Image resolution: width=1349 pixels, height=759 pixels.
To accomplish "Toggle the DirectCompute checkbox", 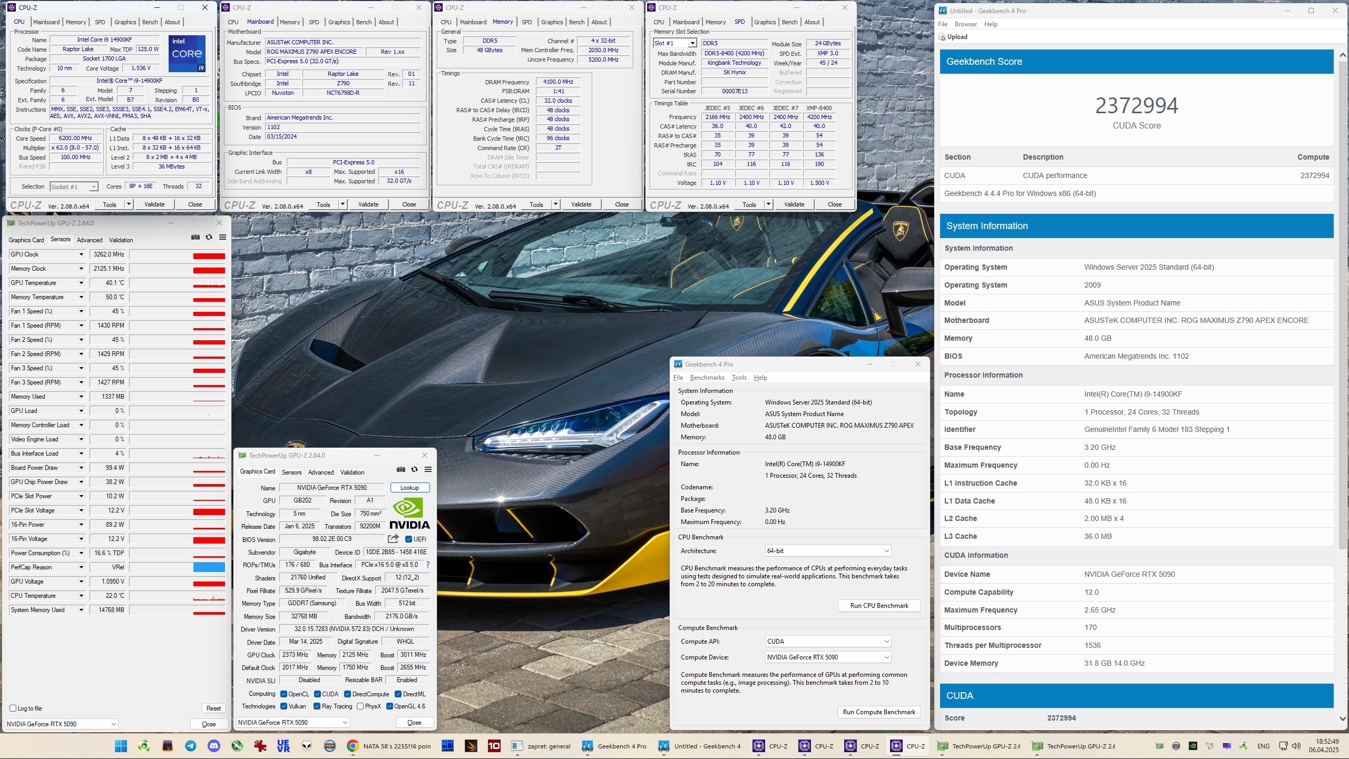I will [x=348, y=694].
